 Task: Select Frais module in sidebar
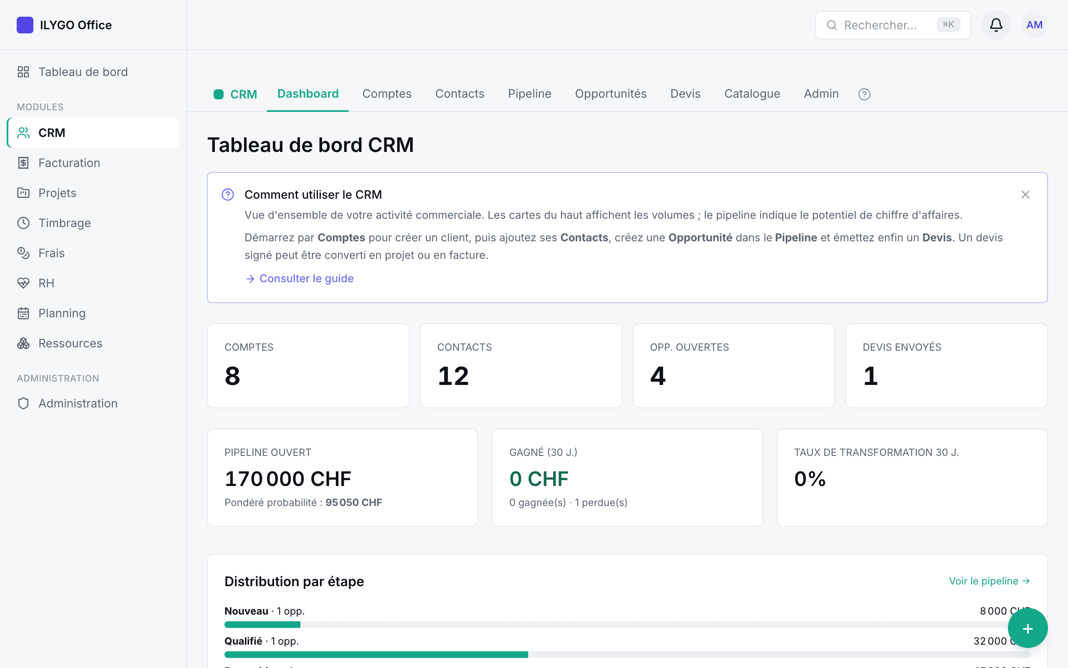[93, 253]
